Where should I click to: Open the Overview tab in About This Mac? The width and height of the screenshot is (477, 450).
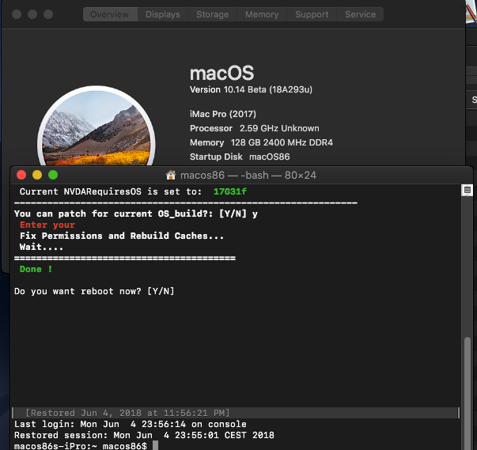[110, 14]
